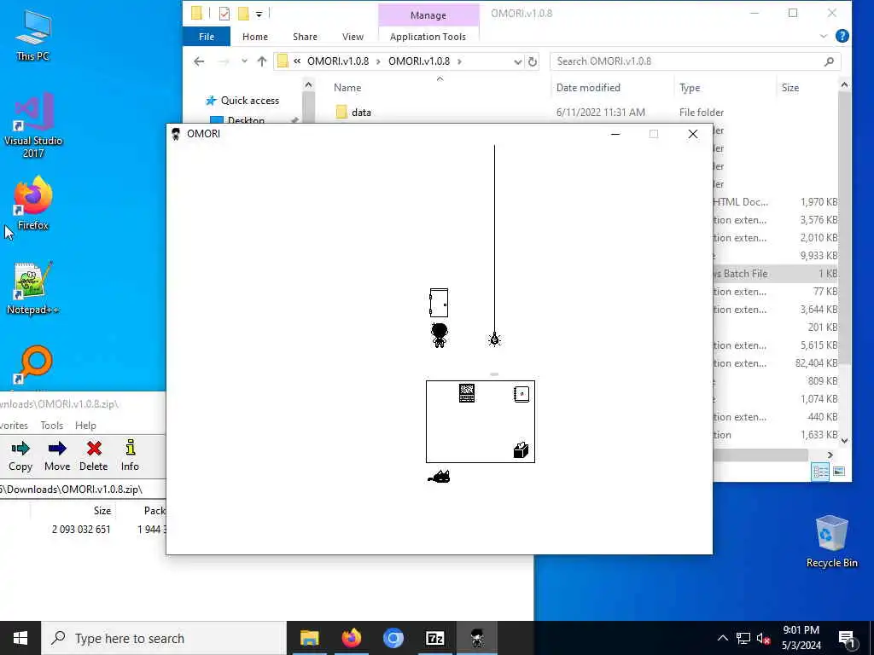The image size is (874, 655).
Task: Open the Home ribbon tab
Action: click(255, 37)
